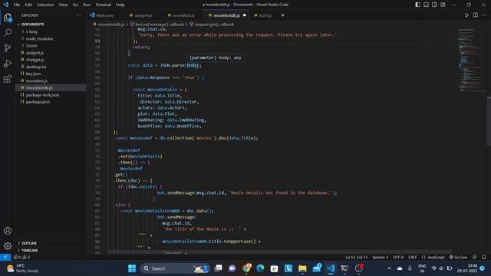Click the UTF-8 encoding setting
The height and width of the screenshot is (276, 491).
398,258
